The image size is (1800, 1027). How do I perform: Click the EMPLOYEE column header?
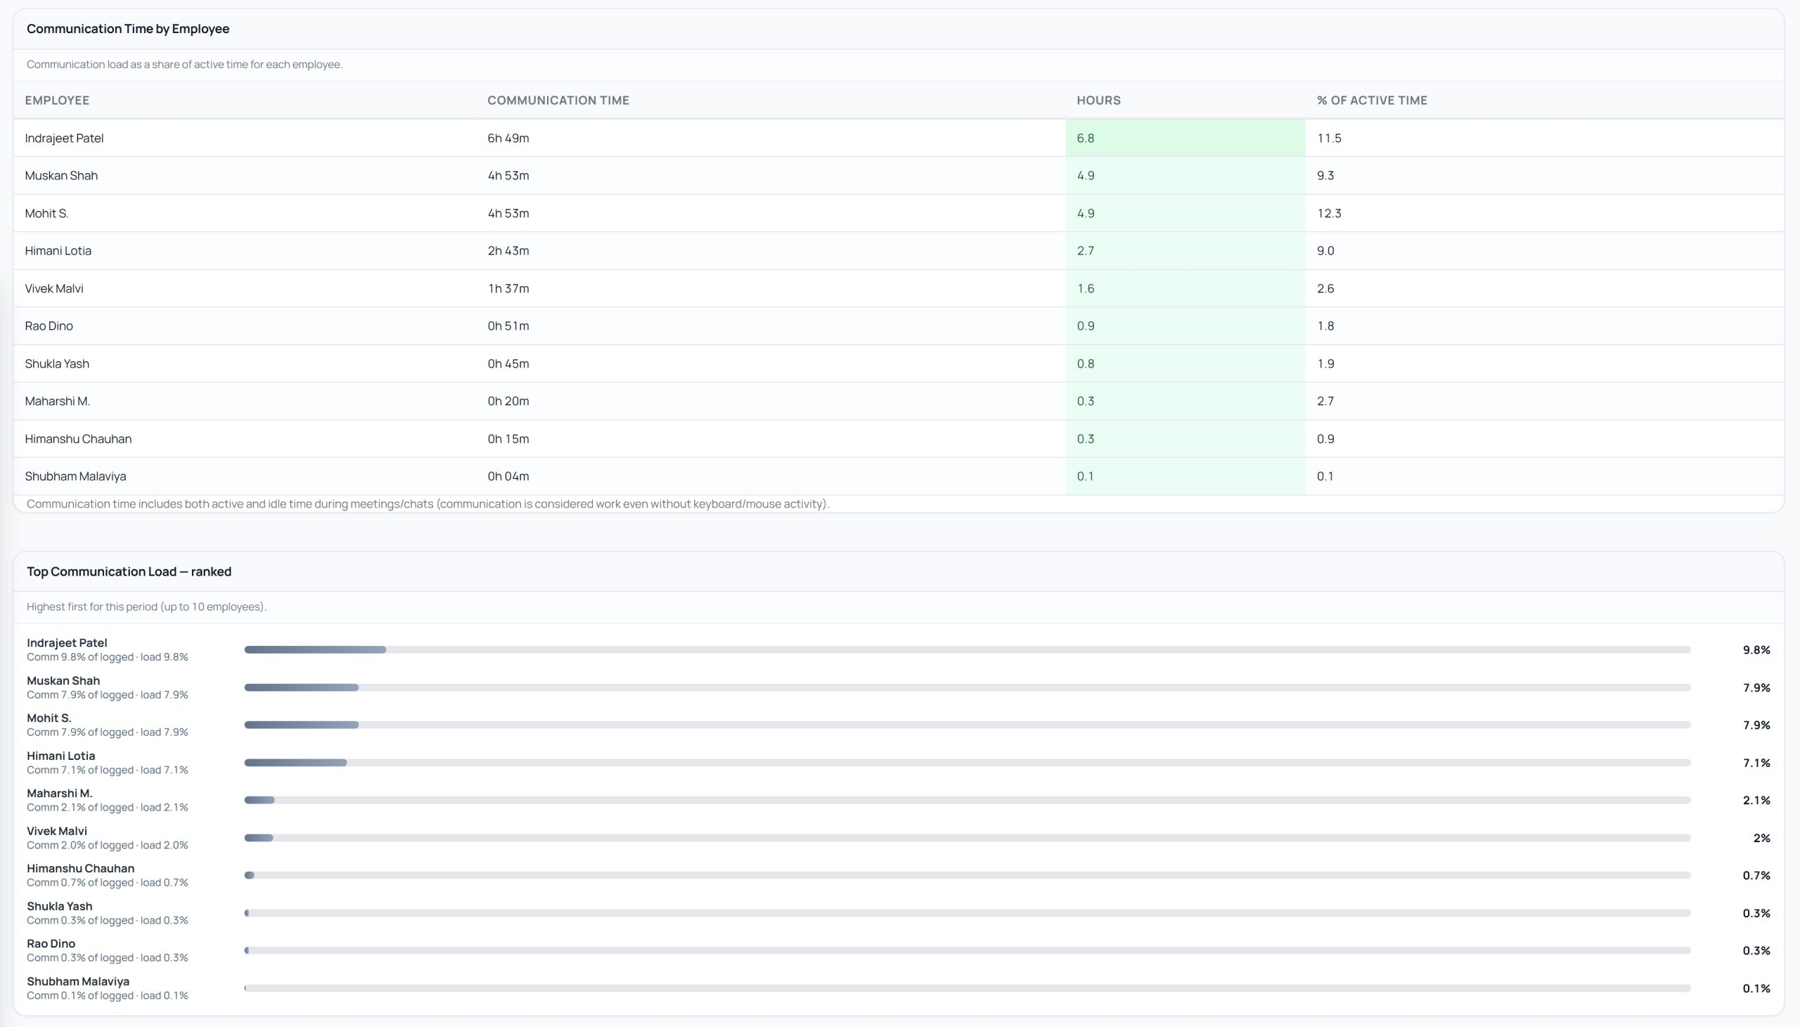[57, 100]
